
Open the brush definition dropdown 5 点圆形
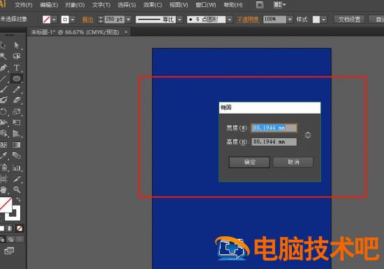click(230, 20)
